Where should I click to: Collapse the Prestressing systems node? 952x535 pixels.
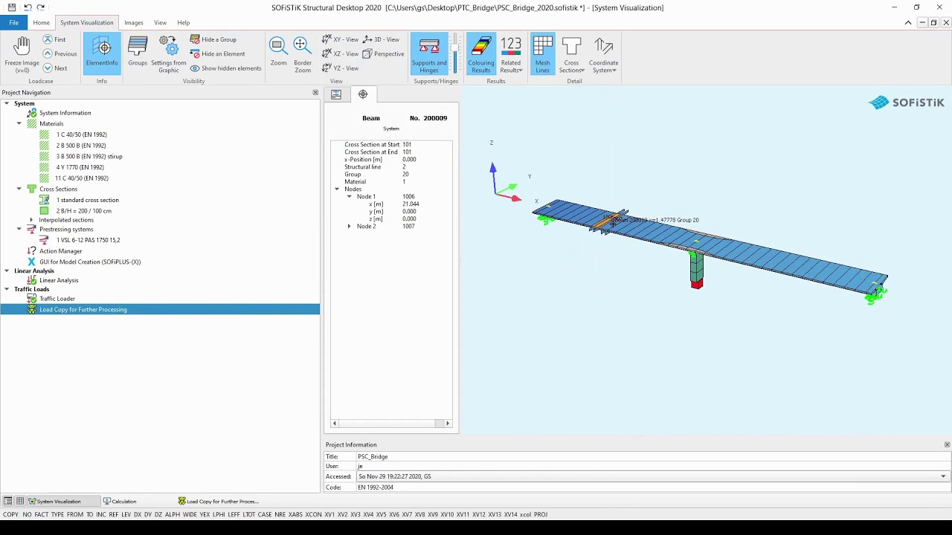tap(19, 229)
